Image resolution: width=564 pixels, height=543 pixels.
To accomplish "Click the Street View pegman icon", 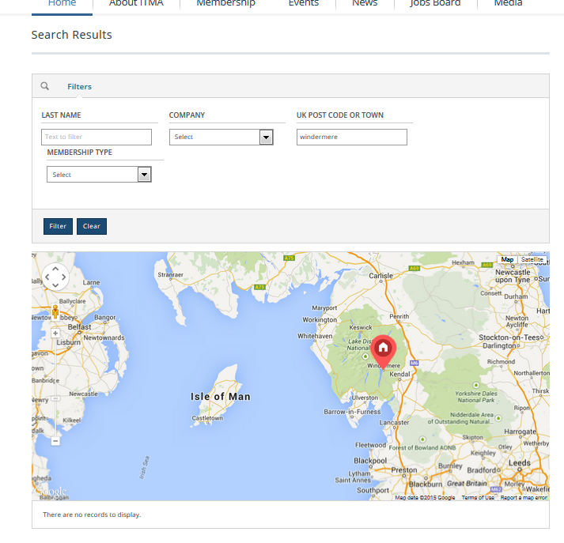I will click(x=55, y=311).
